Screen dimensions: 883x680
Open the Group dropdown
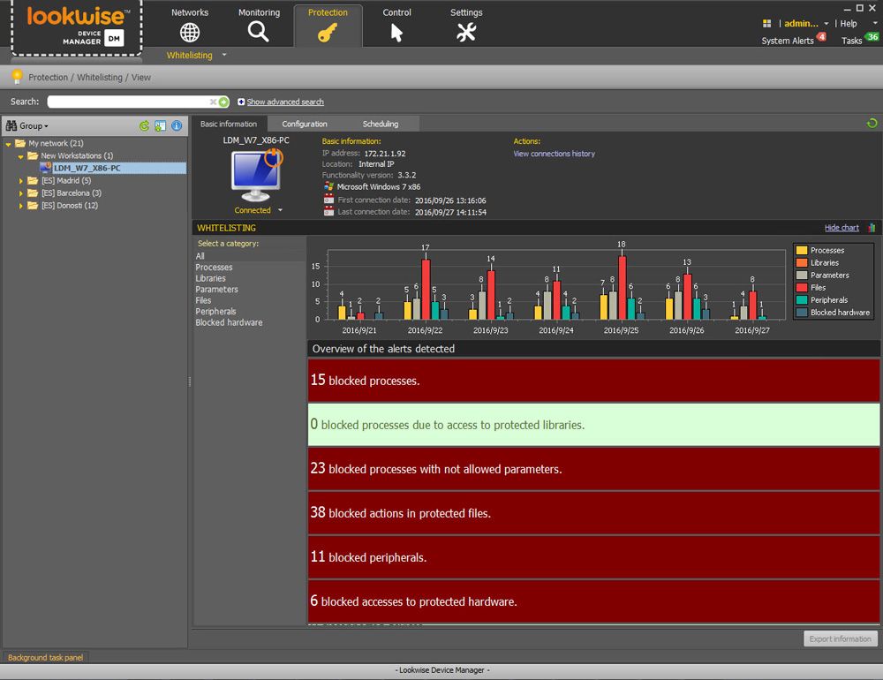34,126
